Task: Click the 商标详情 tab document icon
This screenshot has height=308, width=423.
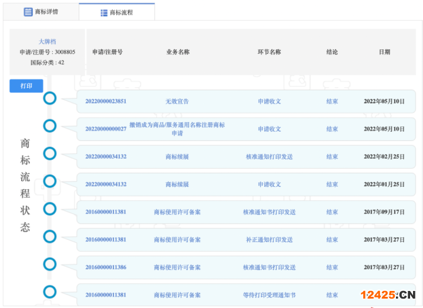Action: (28, 12)
